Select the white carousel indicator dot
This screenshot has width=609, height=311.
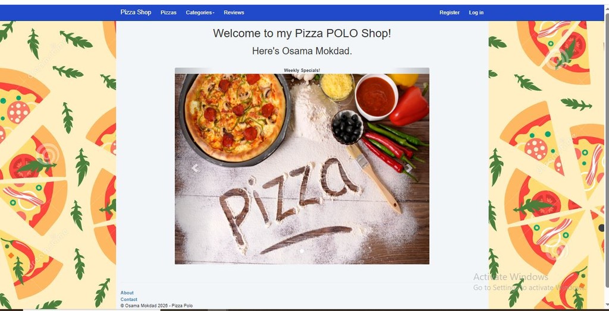[x=302, y=251]
